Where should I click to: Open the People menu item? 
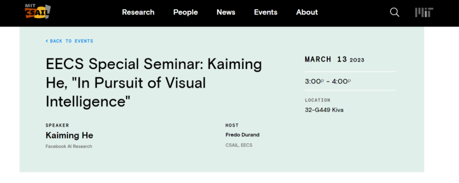pyautogui.click(x=185, y=12)
